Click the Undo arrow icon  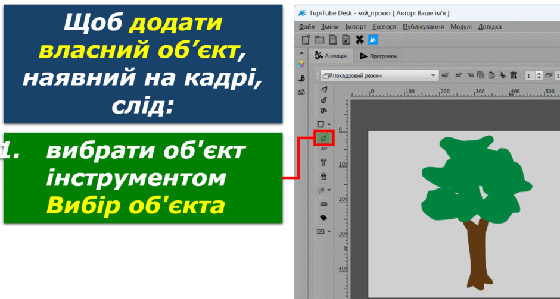[x=459, y=75]
